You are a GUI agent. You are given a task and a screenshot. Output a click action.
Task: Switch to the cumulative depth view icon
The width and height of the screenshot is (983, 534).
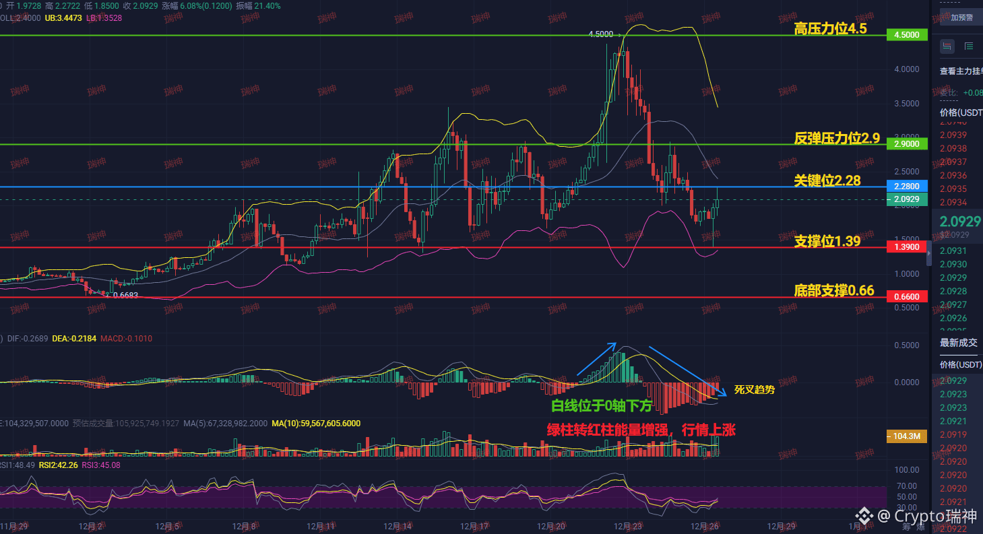pos(969,46)
